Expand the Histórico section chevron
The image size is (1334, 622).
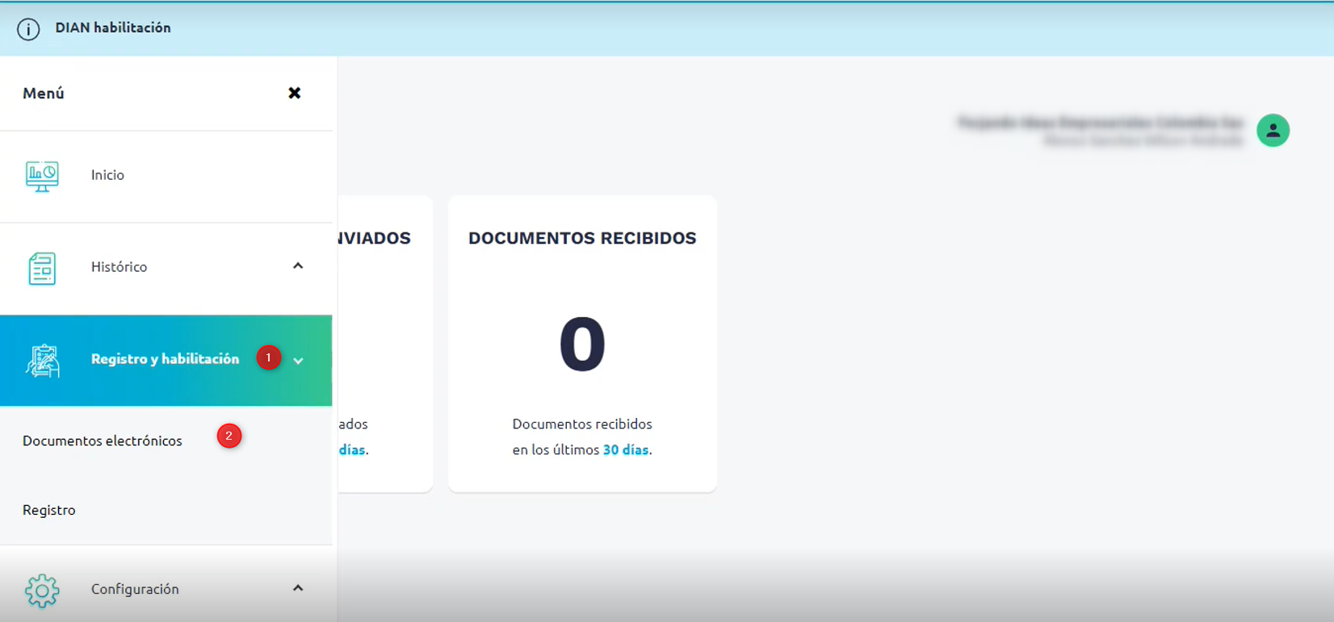click(x=298, y=266)
